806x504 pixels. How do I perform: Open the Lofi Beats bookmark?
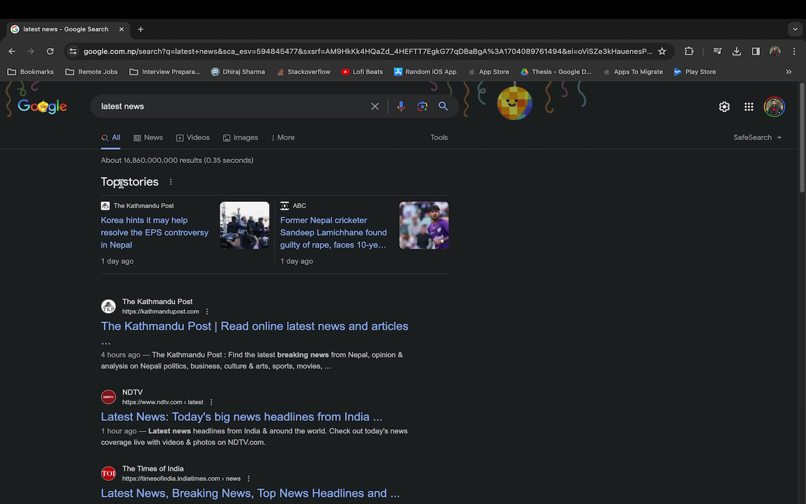[x=362, y=71]
